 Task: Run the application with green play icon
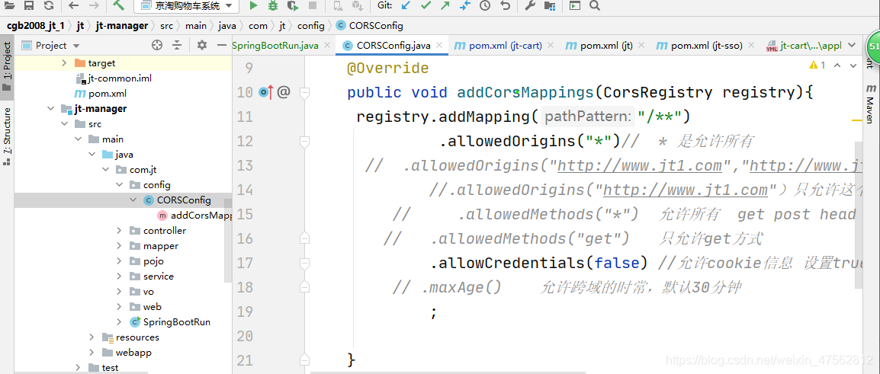click(253, 5)
